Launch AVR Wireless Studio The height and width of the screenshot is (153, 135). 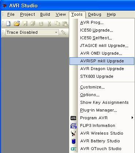pos(102,133)
